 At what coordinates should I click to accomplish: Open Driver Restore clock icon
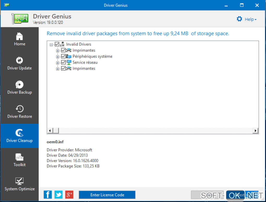[x=20, y=109]
